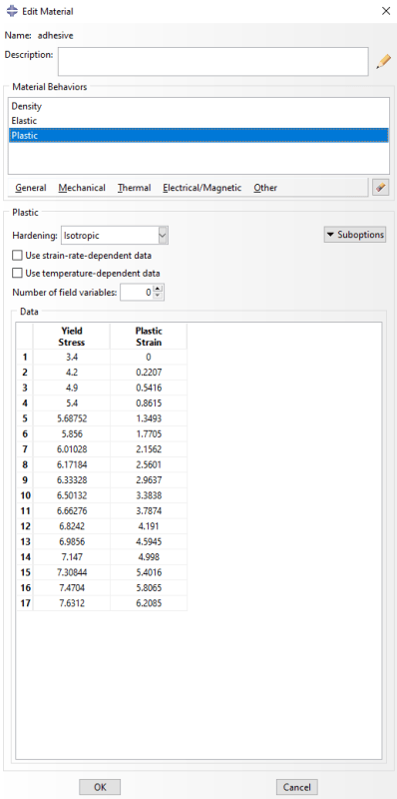The image size is (397, 799).
Task: Open the Electrical/Magnetic menu
Action: [x=202, y=188]
